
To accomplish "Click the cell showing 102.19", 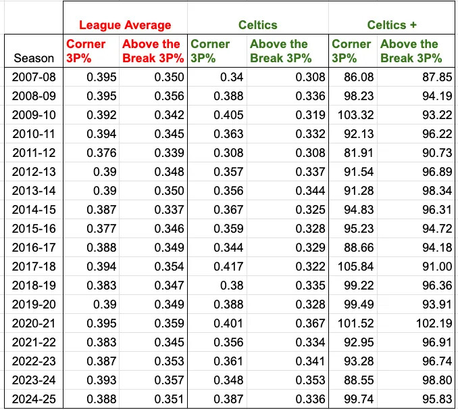I will click(x=416, y=323).
